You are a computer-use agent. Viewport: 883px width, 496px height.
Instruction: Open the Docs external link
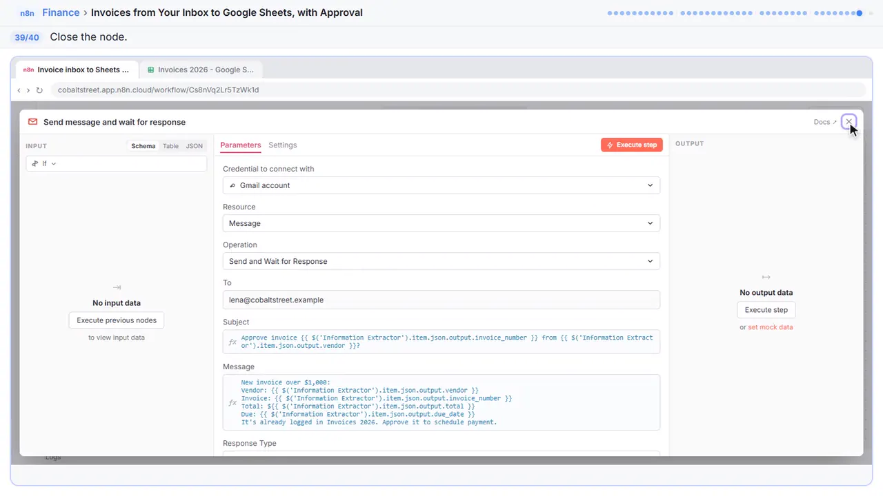point(825,122)
